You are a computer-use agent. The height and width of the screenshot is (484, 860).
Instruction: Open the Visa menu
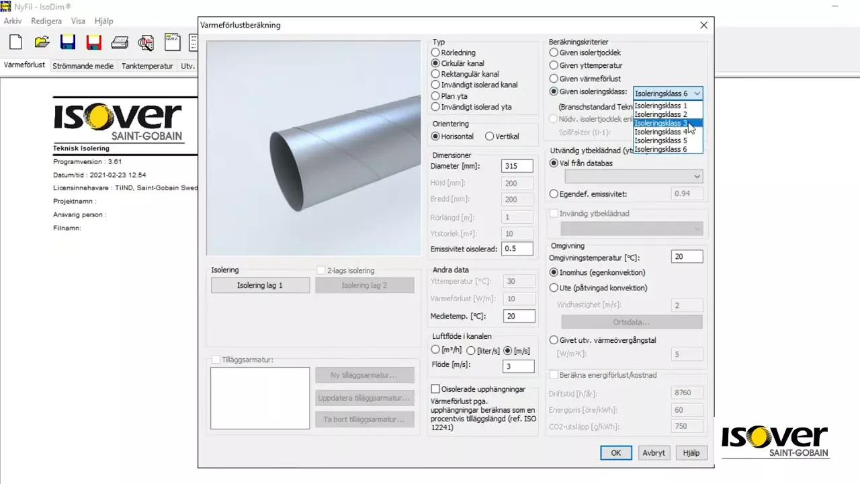[x=78, y=21]
